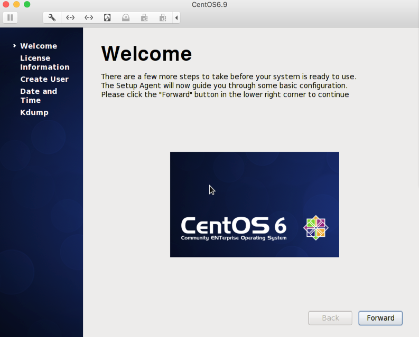419x337 pixels.
Task: Click the second network adapter icon
Action: tap(89, 17)
